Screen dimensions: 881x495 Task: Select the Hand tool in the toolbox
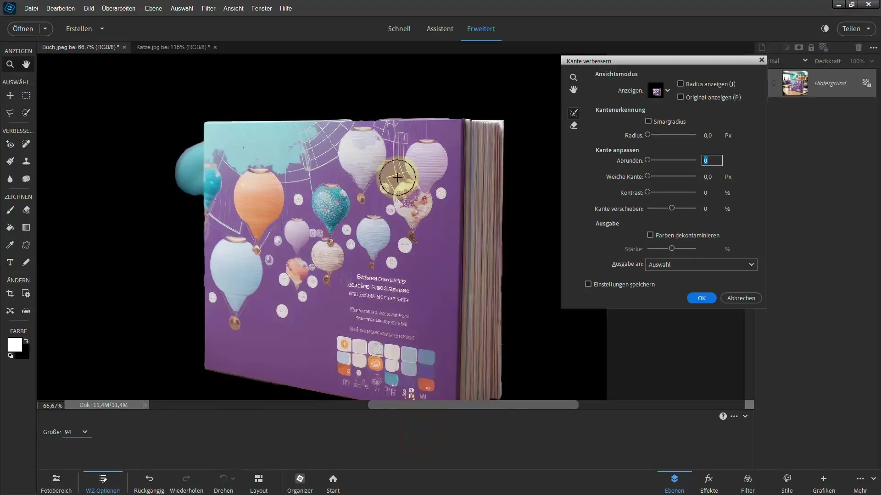[26, 64]
